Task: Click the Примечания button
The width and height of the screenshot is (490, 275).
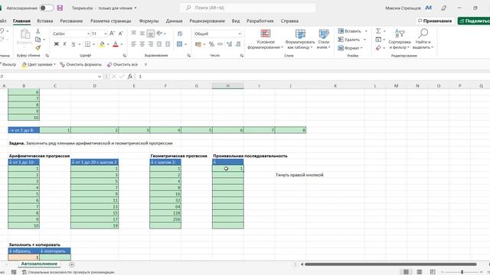Action: click(435, 21)
